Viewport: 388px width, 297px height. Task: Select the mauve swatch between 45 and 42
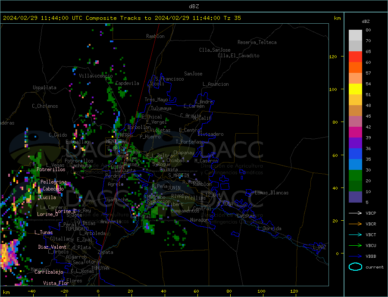click(x=355, y=121)
